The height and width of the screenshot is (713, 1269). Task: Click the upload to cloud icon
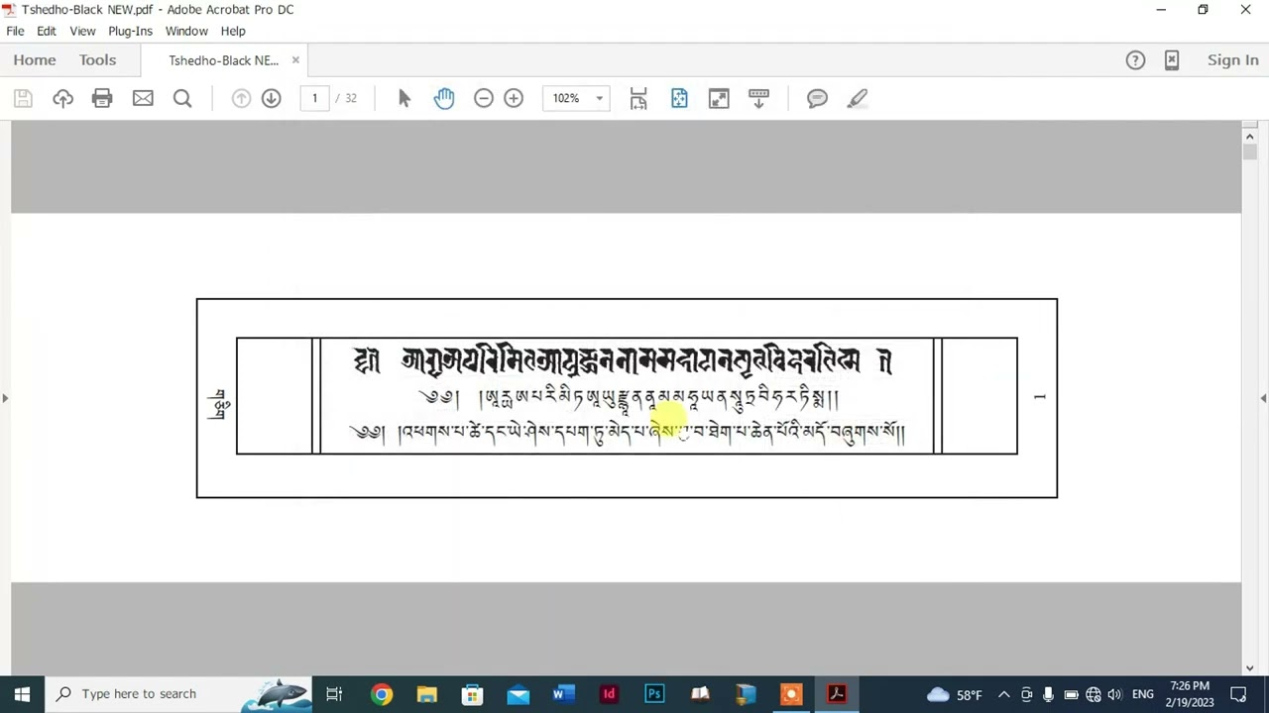[x=62, y=98]
